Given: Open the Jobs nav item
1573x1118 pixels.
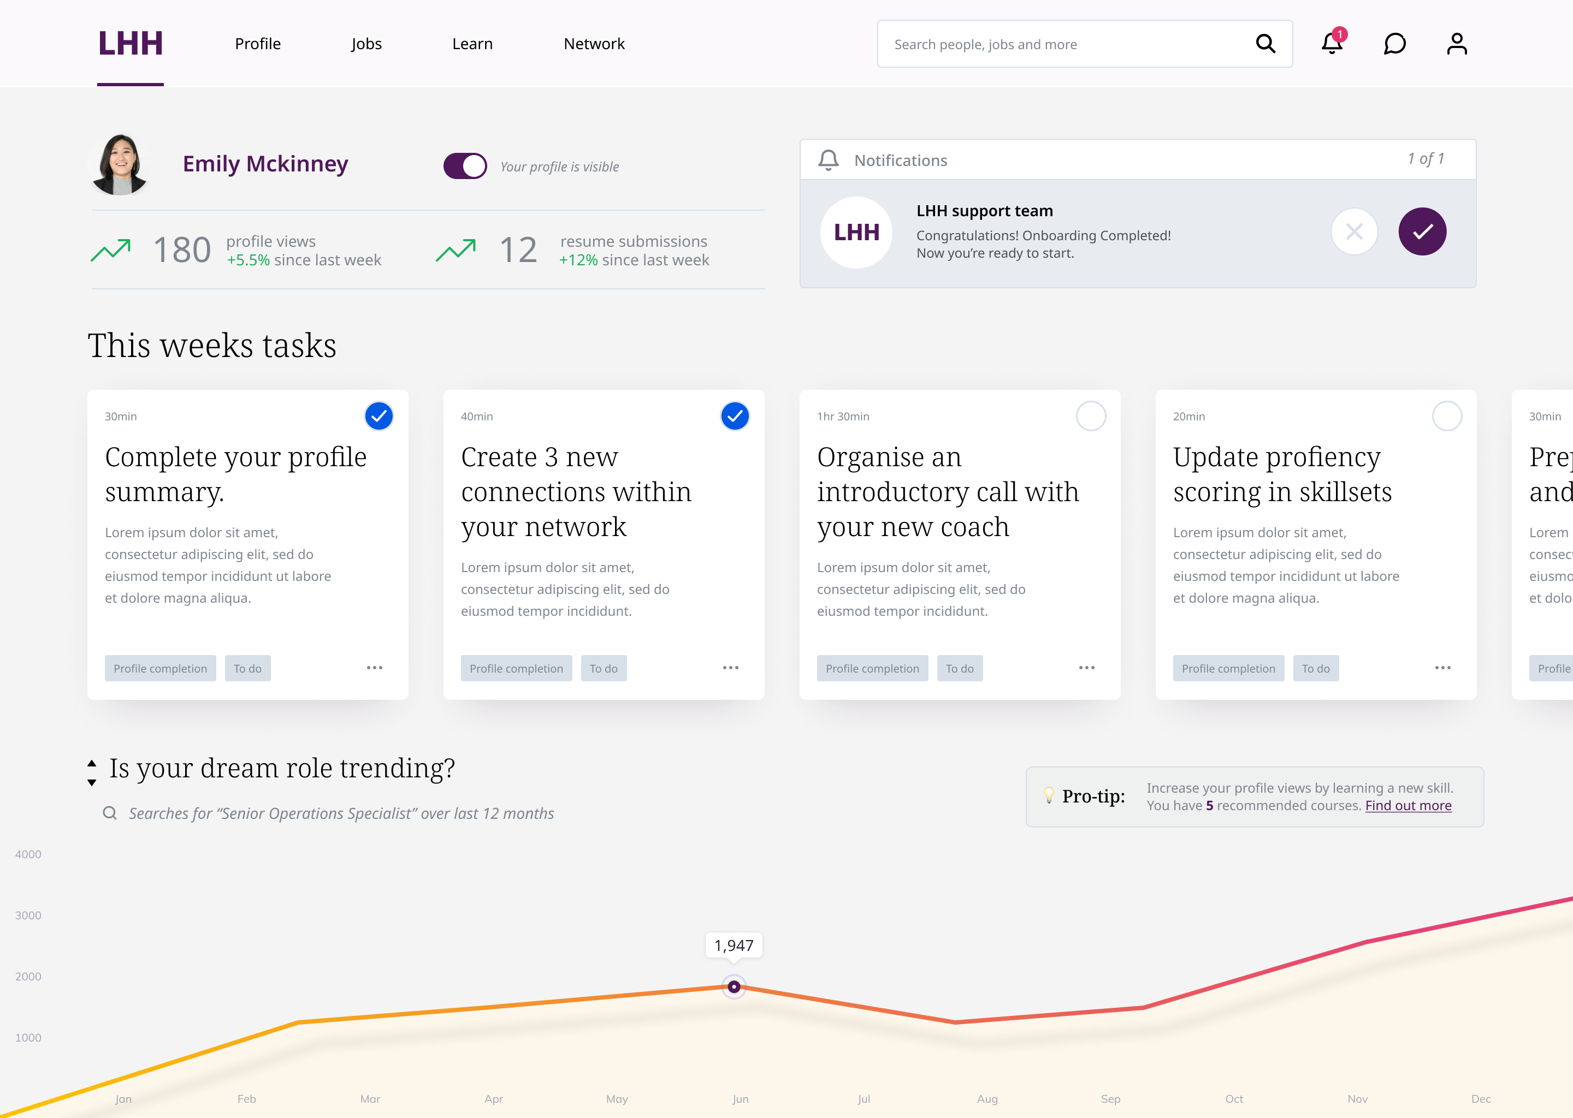Looking at the screenshot, I should pos(366,44).
